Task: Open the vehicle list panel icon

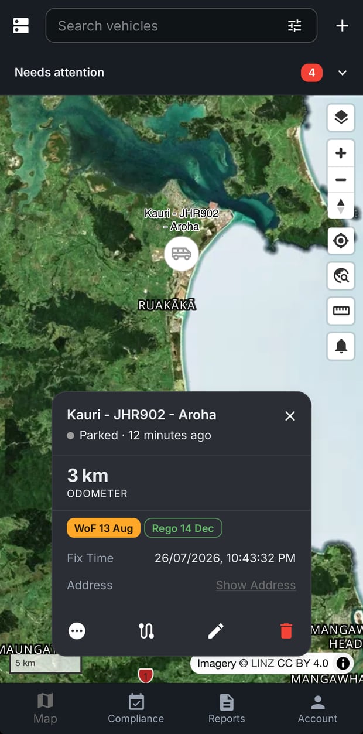Action: point(20,25)
